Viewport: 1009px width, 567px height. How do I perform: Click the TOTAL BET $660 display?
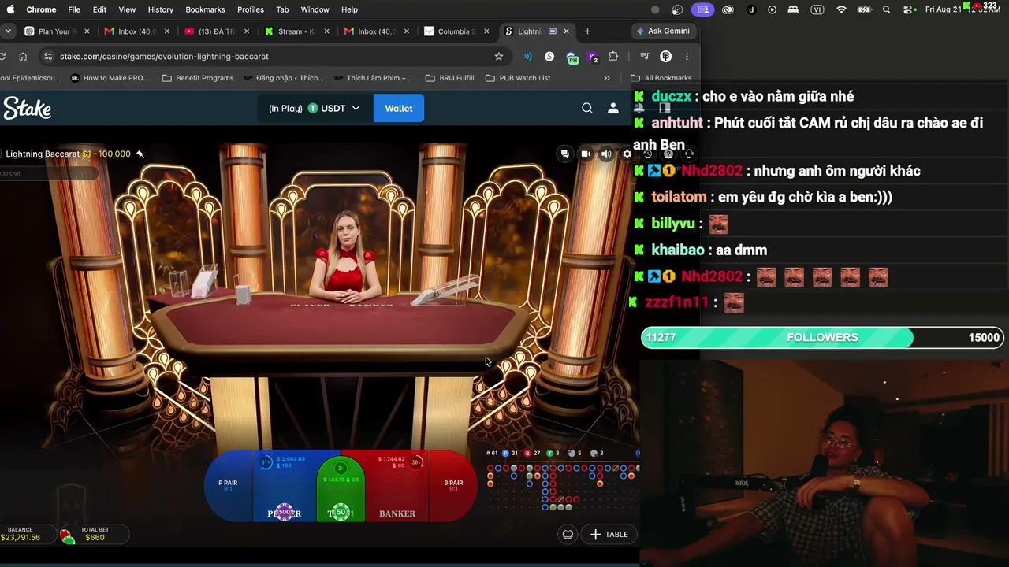point(95,534)
